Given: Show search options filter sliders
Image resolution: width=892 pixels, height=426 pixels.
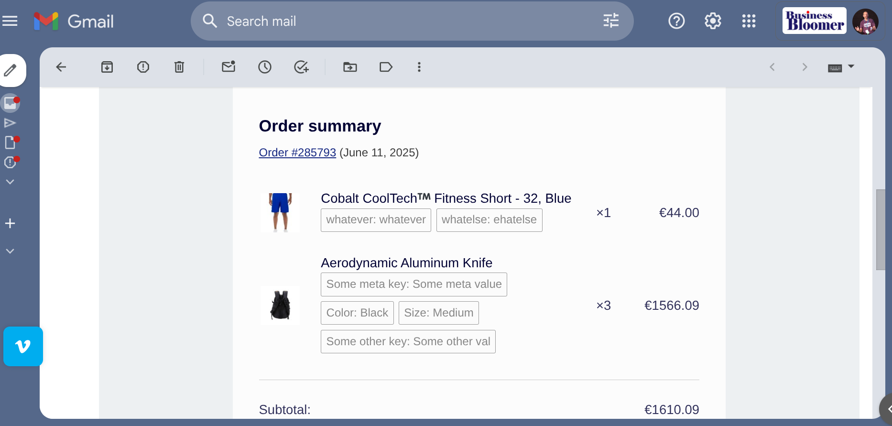Looking at the screenshot, I should pyautogui.click(x=611, y=21).
